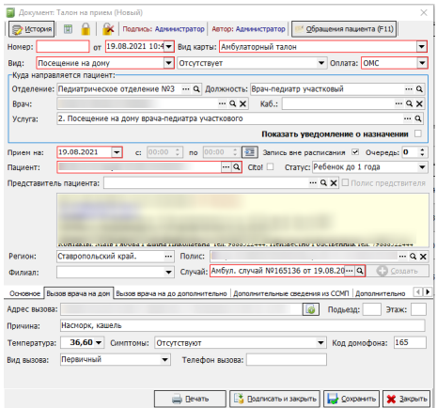Switch to the Основное tab

(x=24, y=293)
